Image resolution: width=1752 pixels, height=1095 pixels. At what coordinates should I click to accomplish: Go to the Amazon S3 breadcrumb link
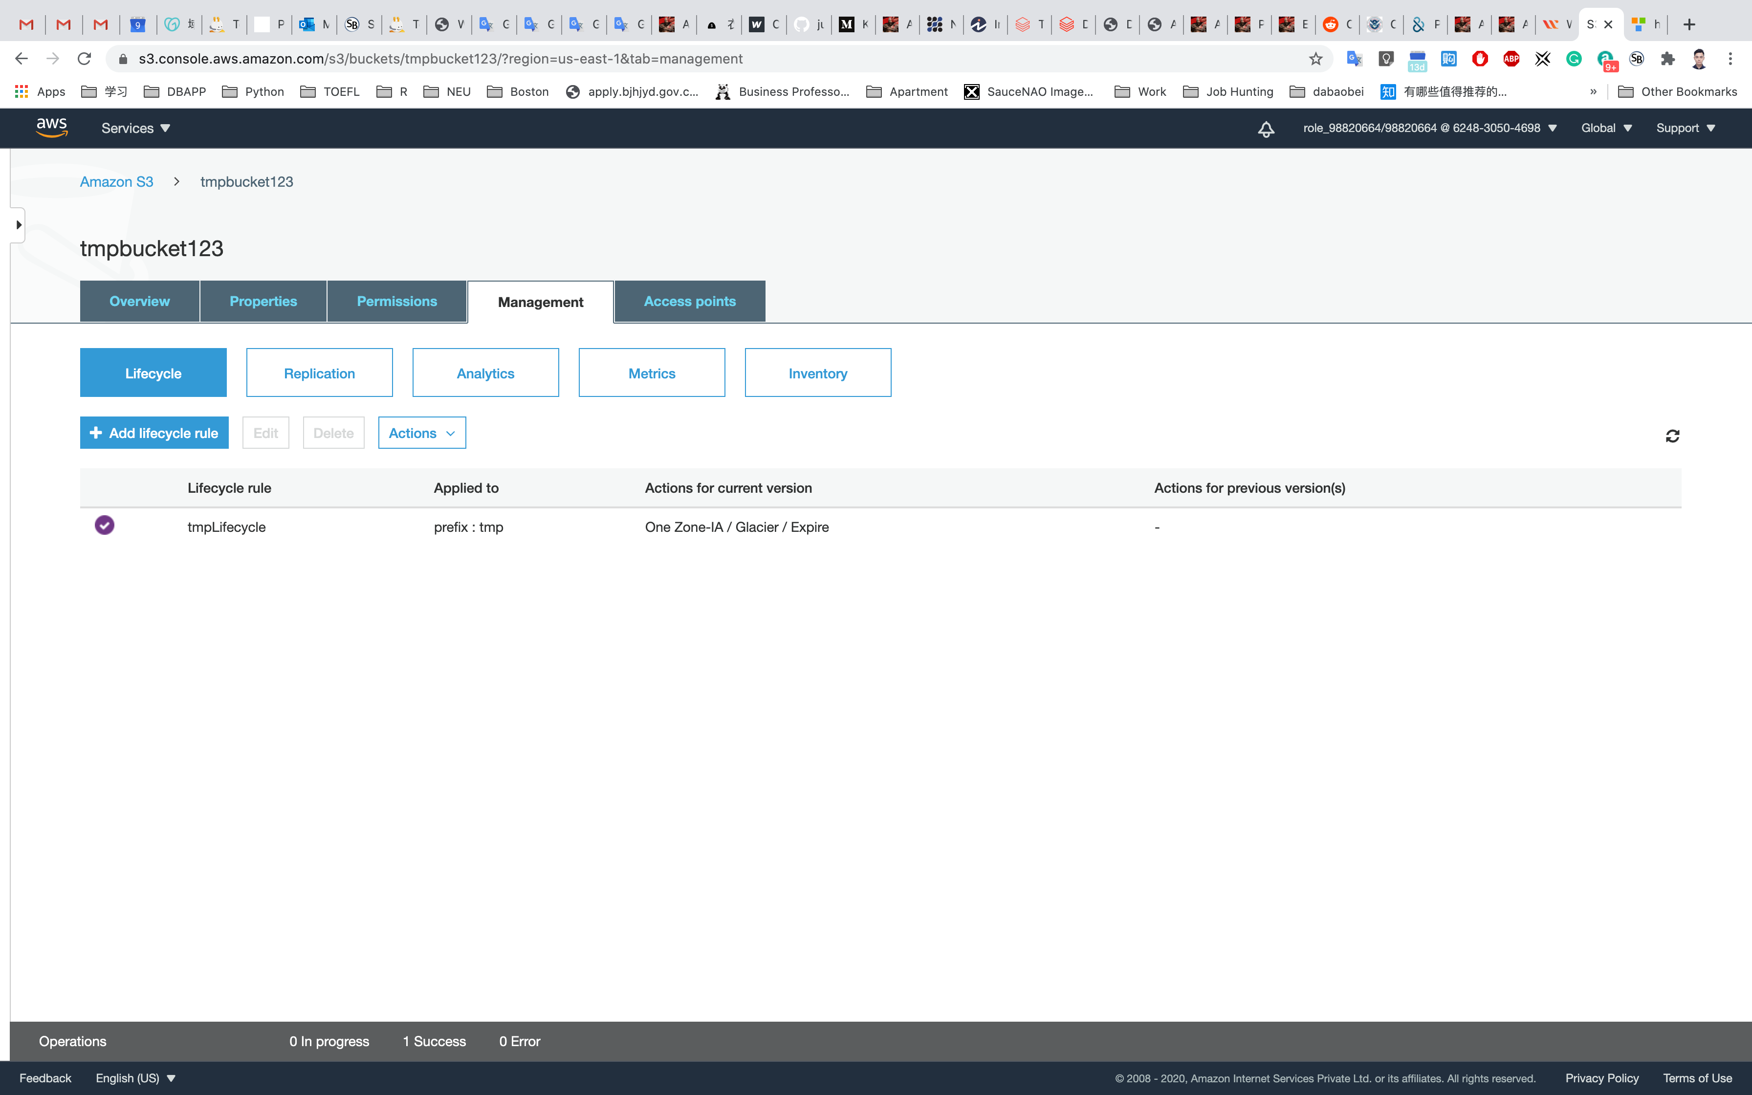click(x=116, y=182)
